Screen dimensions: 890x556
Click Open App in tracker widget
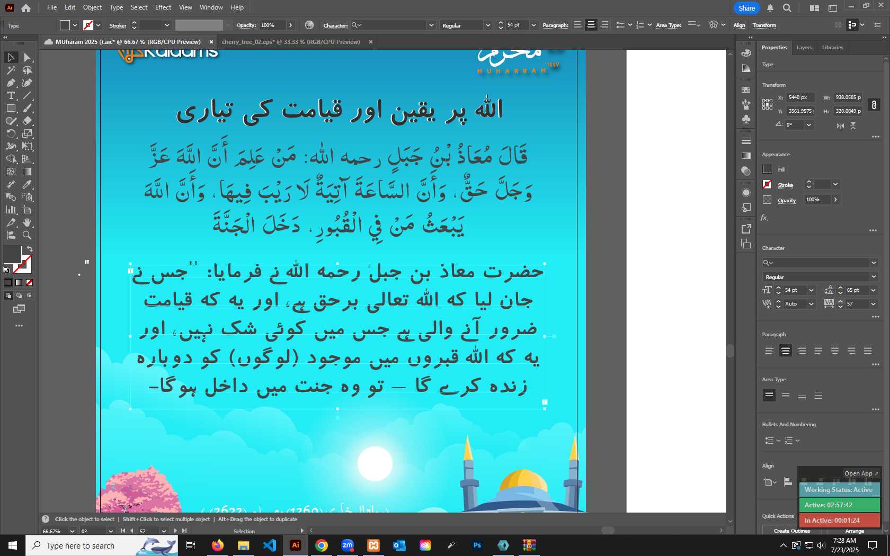(x=861, y=473)
